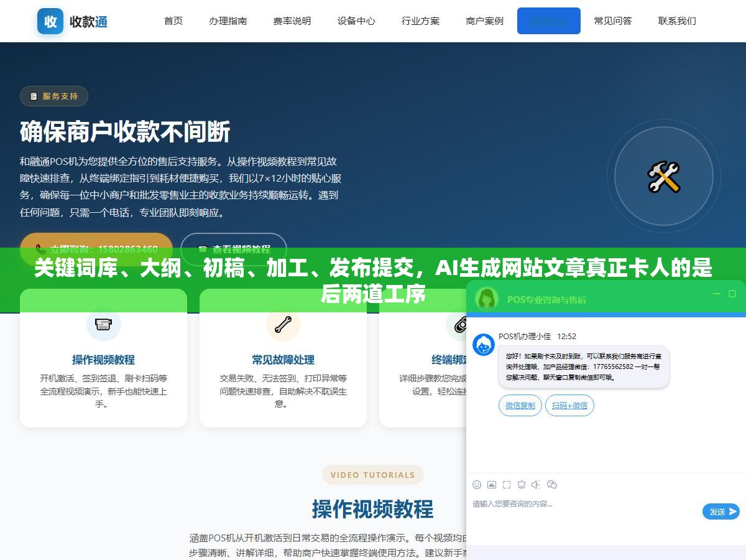Click the camera icon on 操作视频教程 card
Image resolution: width=746 pixels, height=560 pixels.
103,324
